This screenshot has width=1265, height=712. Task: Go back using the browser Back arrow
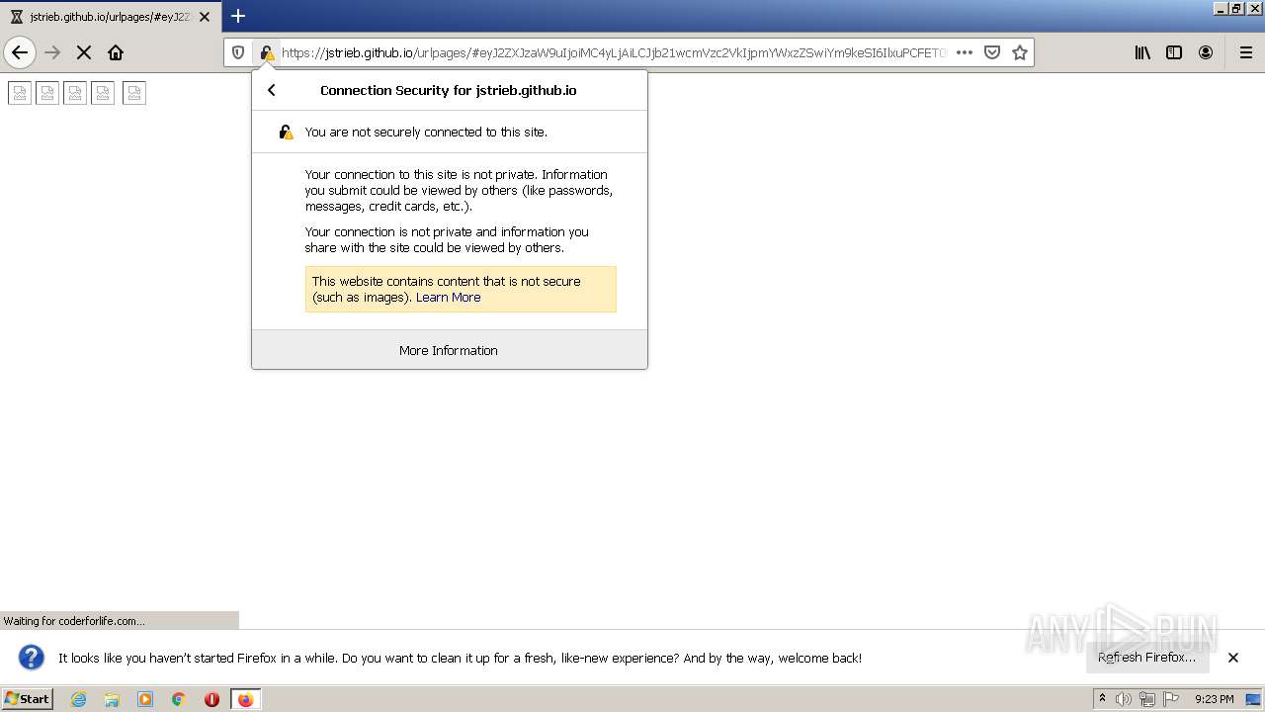(x=20, y=52)
